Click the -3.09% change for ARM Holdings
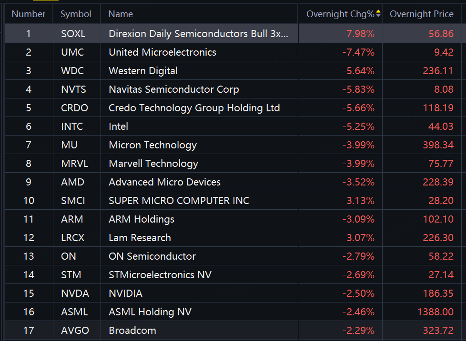This screenshot has width=466, height=341. (x=358, y=219)
